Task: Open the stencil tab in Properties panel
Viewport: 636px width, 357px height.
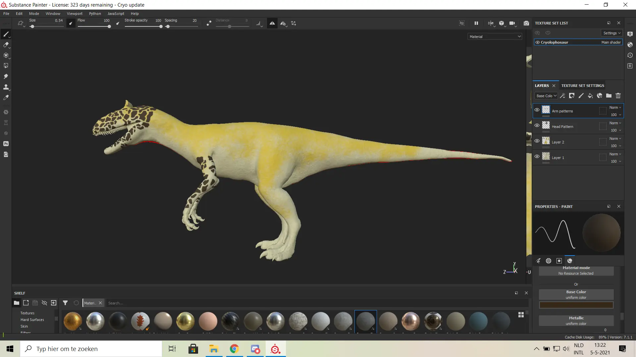Action: (x=559, y=261)
